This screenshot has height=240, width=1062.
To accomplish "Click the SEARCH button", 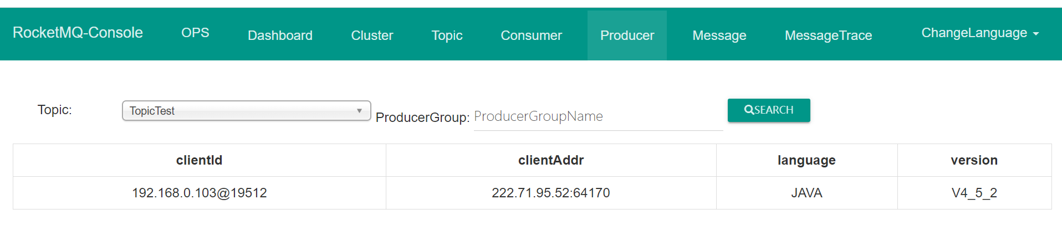I will pyautogui.click(x=769, y=110).
